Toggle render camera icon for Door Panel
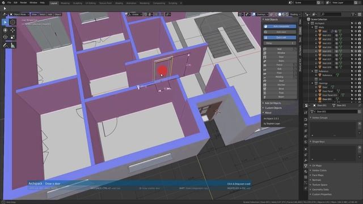 click(360, 91)
